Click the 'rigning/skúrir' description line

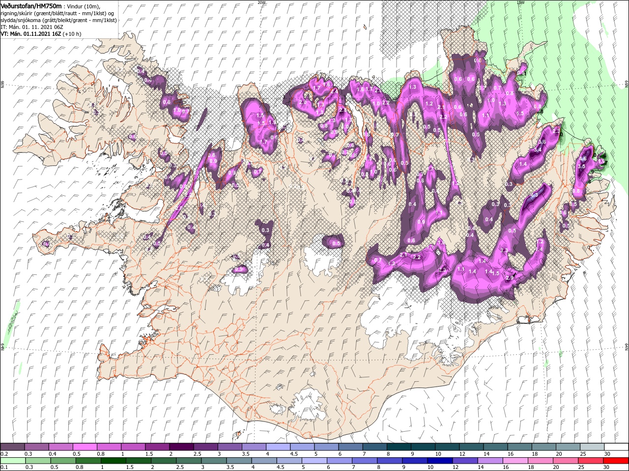57,13
